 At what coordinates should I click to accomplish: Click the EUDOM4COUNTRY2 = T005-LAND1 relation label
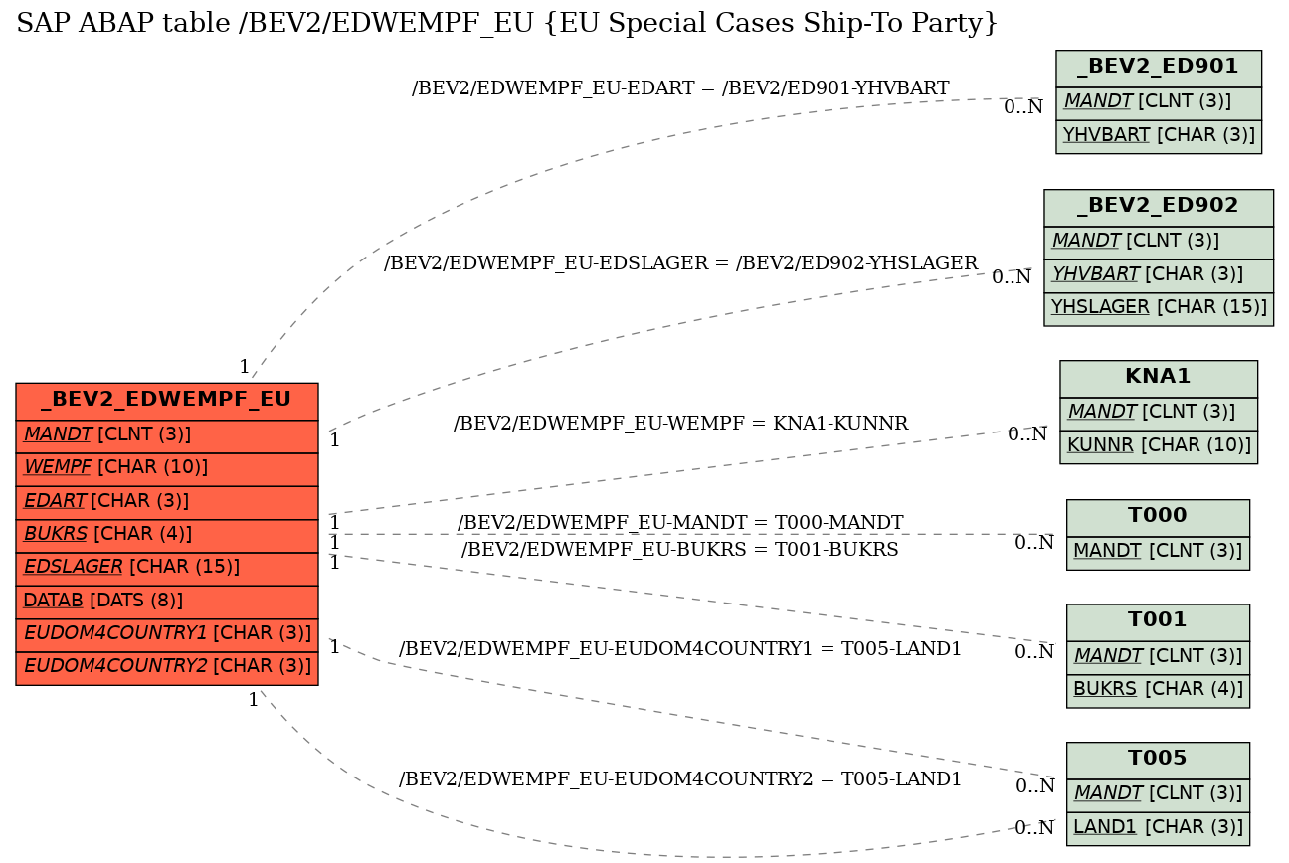click(x=680, y=779)
